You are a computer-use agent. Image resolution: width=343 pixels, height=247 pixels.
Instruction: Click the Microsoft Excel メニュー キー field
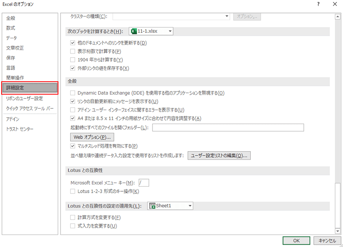point(144,183)
